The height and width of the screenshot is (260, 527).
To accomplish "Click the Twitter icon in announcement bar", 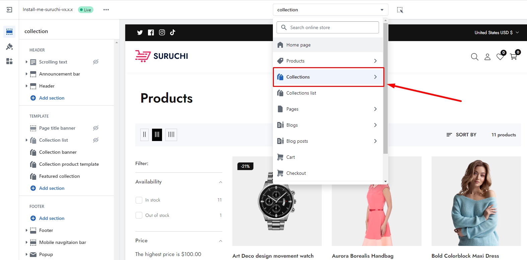I will pyautogui.click(x=140, y=32).
